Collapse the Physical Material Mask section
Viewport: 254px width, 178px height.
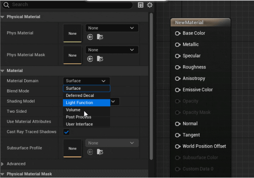(2, 174)
